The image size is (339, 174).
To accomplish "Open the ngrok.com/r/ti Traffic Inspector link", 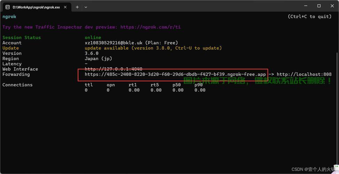I will (151, 27).
